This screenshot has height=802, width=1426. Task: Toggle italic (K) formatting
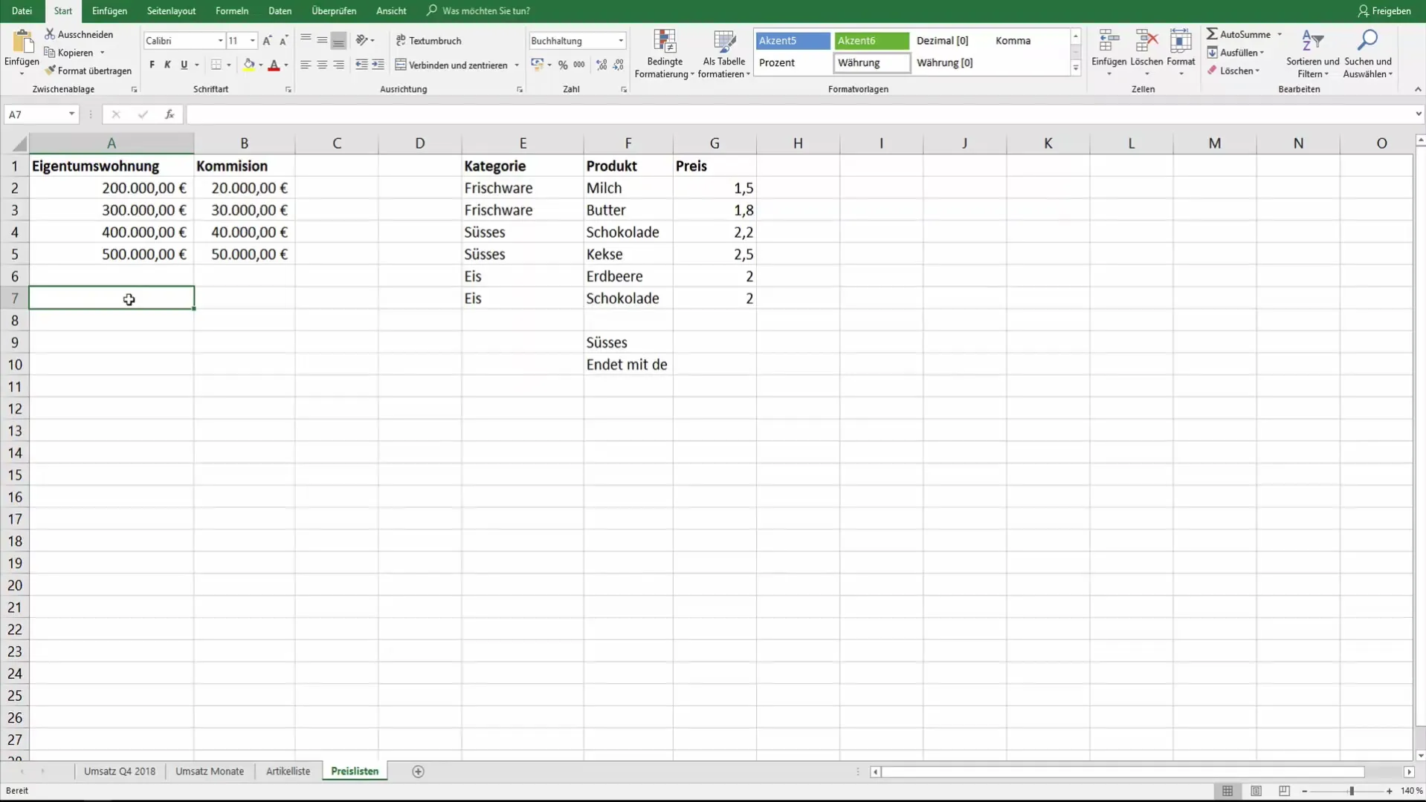(168, 65)
